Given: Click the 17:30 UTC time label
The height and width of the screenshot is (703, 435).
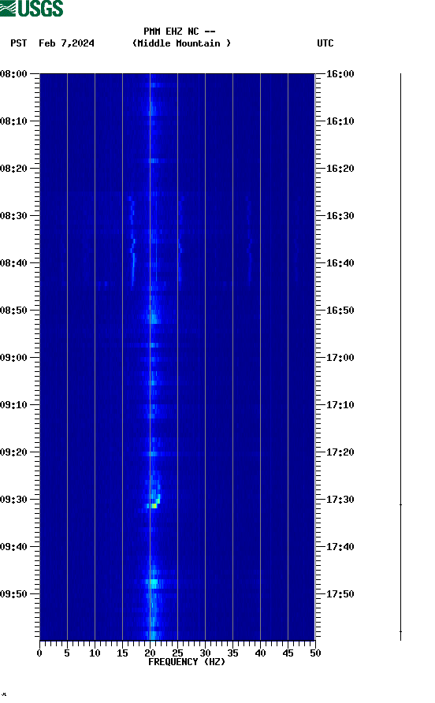Looking at the screenshot, I should [340, 500].
